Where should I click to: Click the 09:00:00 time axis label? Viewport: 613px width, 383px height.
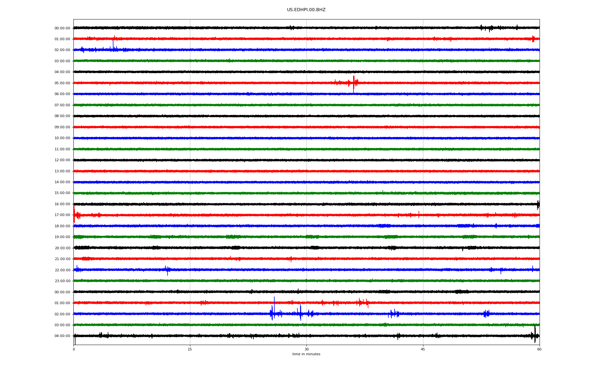coord(62,127)
